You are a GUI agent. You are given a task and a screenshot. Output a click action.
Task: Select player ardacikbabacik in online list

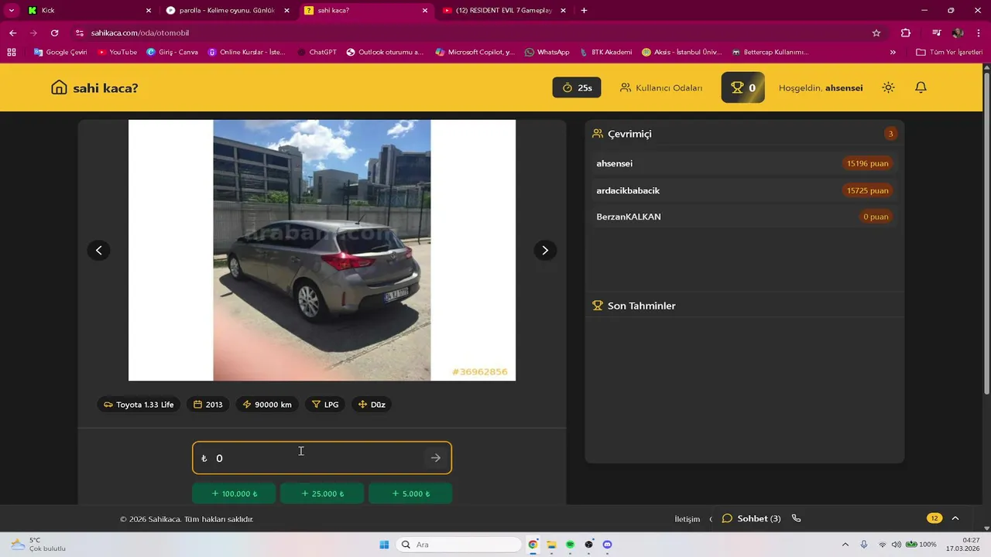coord(744,190)
